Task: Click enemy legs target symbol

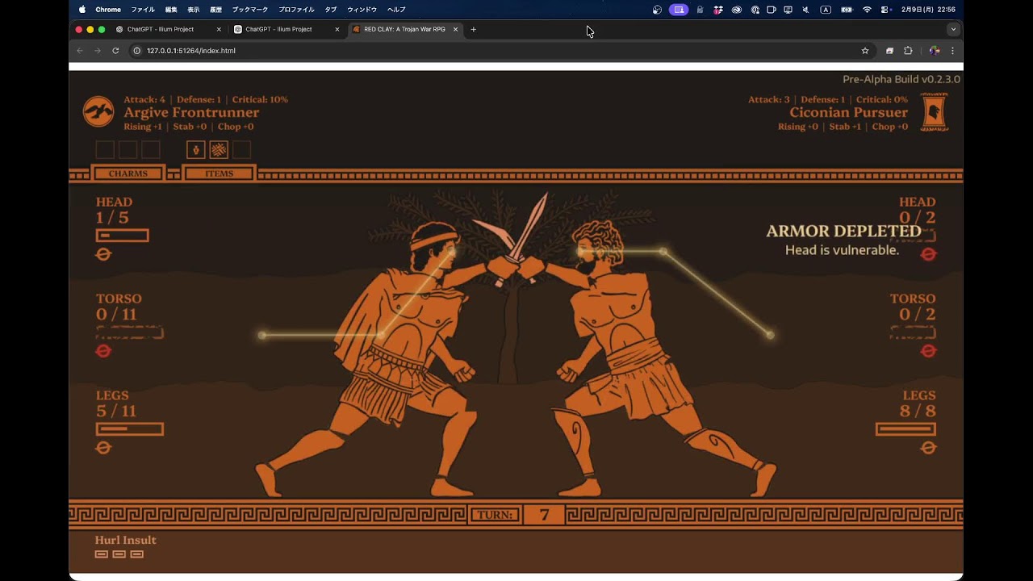Action: pos(929,448)
